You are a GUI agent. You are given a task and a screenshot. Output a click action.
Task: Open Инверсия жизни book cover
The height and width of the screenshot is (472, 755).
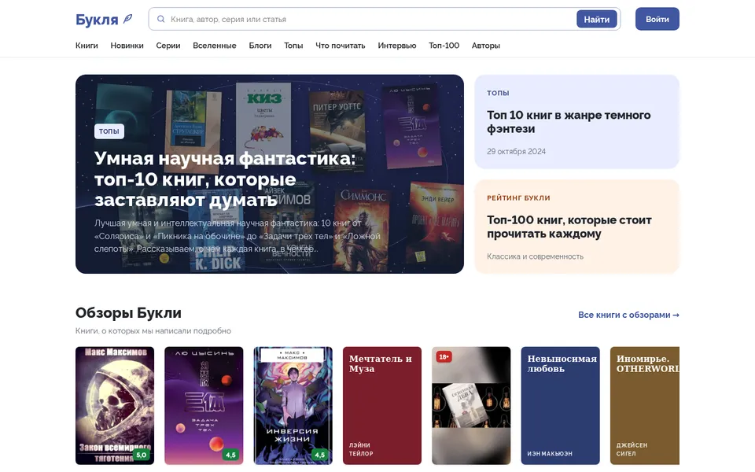(x=293, y=406)
